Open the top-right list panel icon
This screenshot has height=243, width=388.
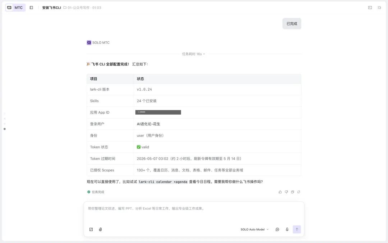pyautogui.click(x=379, y=8)
